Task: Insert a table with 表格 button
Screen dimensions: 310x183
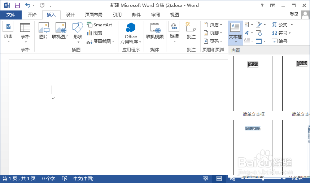Action: point(25,33)
